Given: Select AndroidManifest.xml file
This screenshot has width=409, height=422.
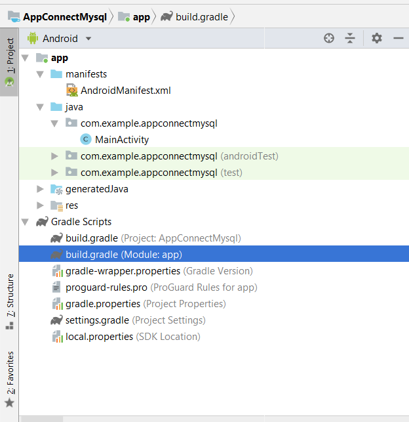Looking at the screenshot, I should pos(214,91).
